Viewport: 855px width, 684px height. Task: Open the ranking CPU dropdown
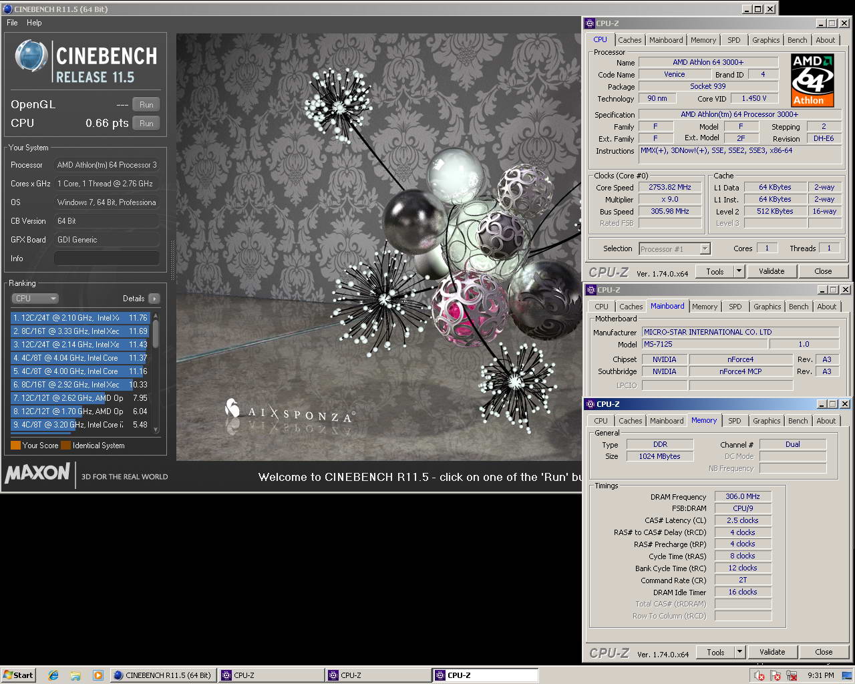pyautogui.click(x=35, y=299)
